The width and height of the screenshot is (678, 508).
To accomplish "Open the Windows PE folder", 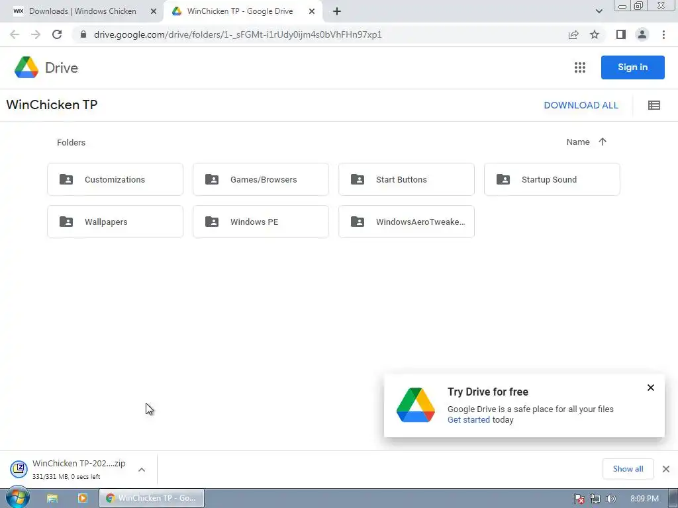I will 261,222.
